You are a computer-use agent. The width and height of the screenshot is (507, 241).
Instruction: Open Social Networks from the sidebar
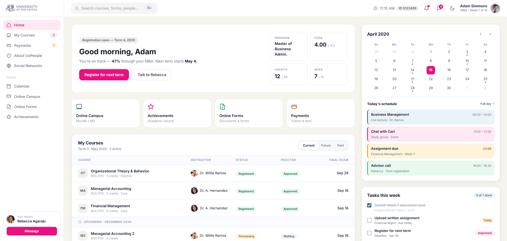(28, 66)
